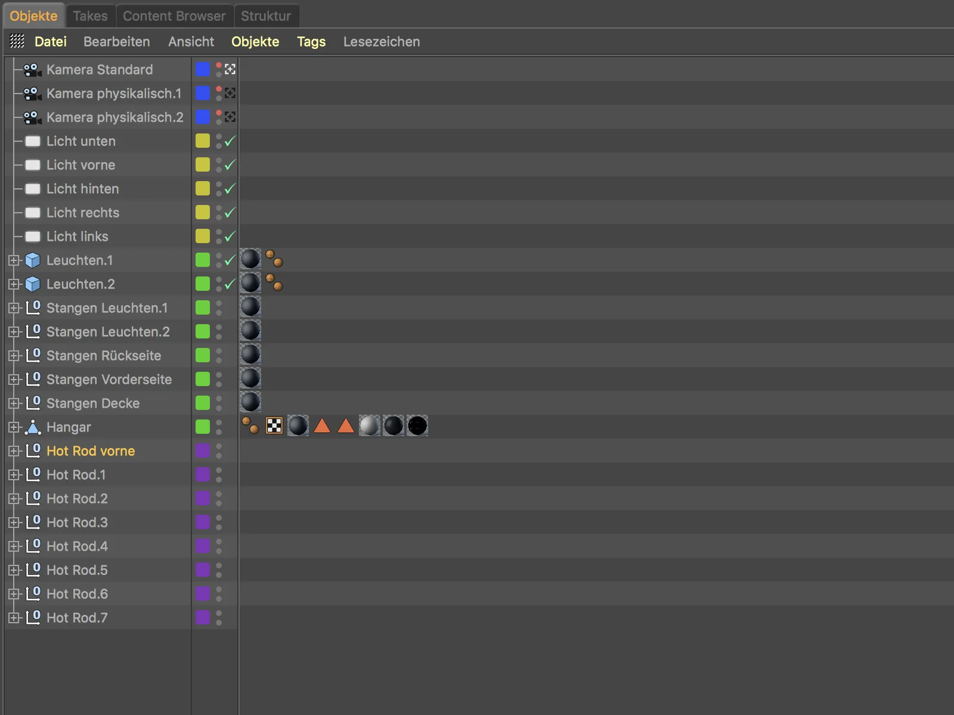954x715 pixels.
Task: Select the checkerboard UVW tag on Hangar
Action: (274, 425)
